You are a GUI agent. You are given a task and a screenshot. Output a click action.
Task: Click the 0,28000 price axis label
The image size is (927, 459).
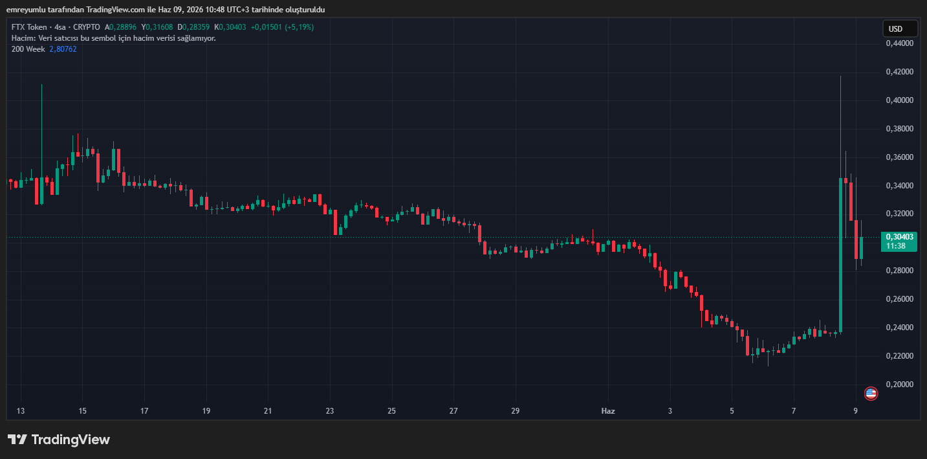pos(900,271)
